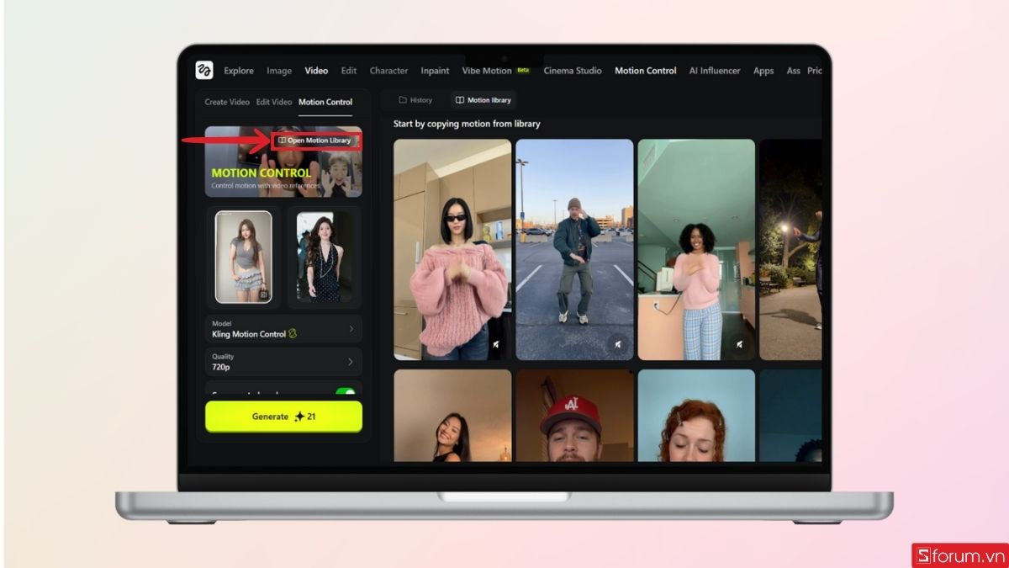
Task: Open the night street scene video
Action: click(x=790, y=250)
